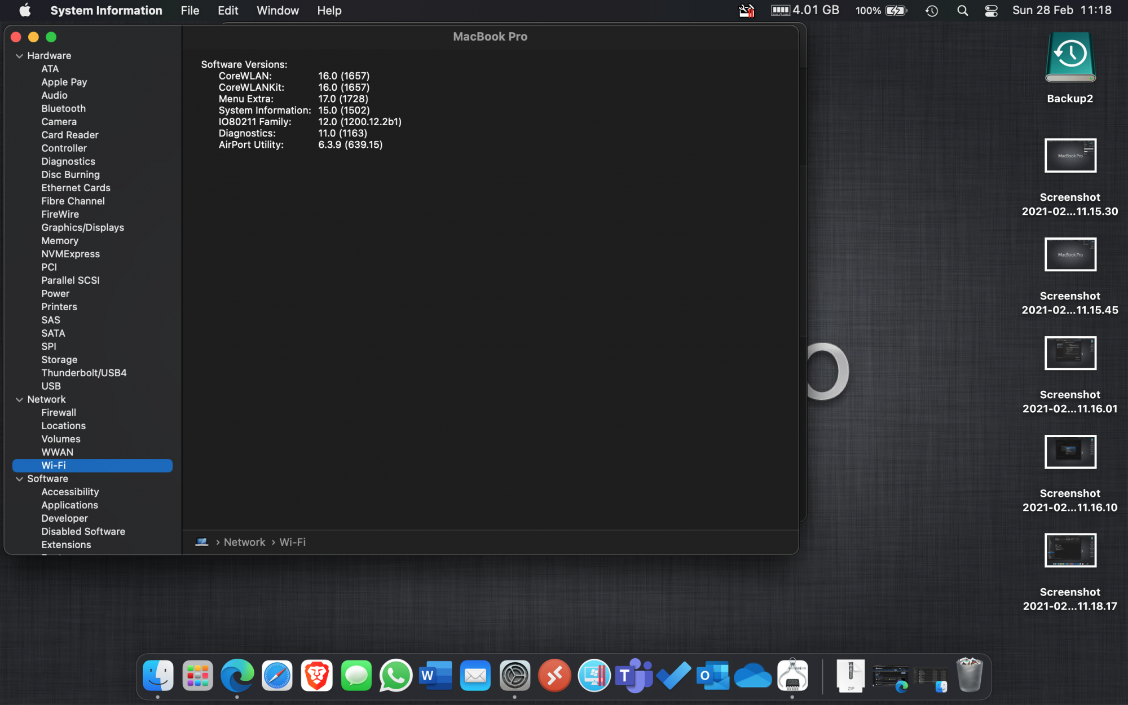Viewport: 1128px width, 705px height.
Task: Select Firewall under Network
Action: tap(58, 412)
